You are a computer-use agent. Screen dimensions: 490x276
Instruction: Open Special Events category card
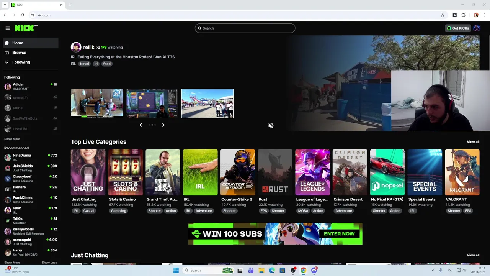click(x=425, y=172)
